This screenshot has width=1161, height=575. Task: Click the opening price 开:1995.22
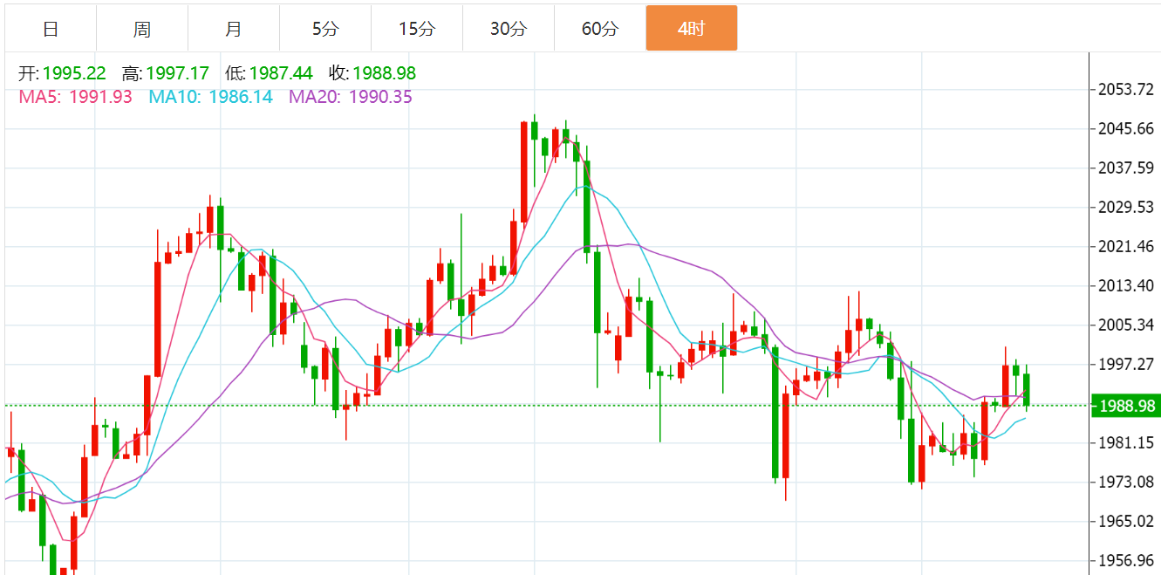[x=62, y=73]
